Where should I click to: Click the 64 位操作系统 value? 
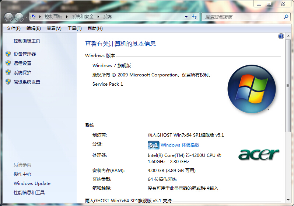tap(162, 179)
